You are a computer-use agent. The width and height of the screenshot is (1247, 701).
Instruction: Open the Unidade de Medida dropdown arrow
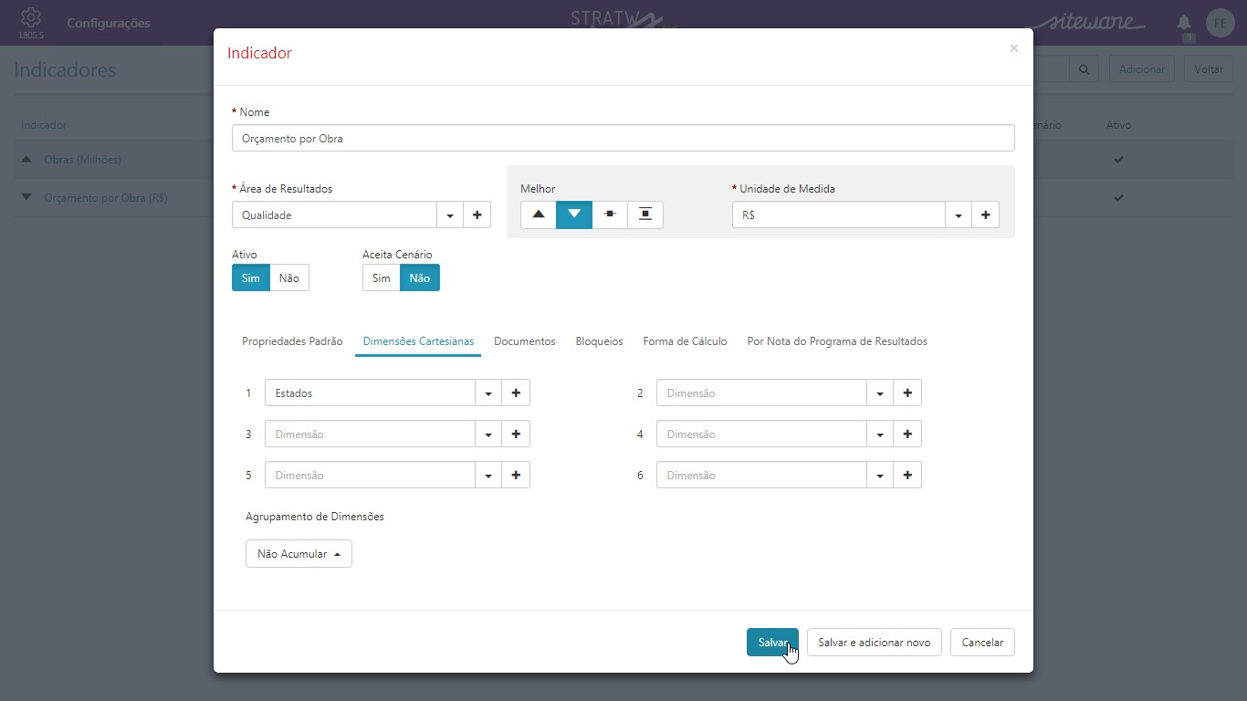coord(959,215)
